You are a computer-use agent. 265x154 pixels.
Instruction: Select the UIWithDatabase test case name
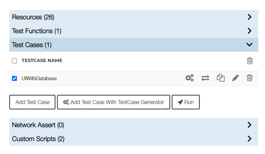[x=39, y=78]
